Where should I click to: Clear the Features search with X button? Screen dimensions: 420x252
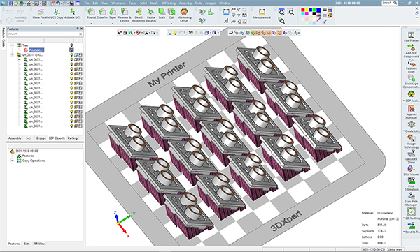pos(80,34)
